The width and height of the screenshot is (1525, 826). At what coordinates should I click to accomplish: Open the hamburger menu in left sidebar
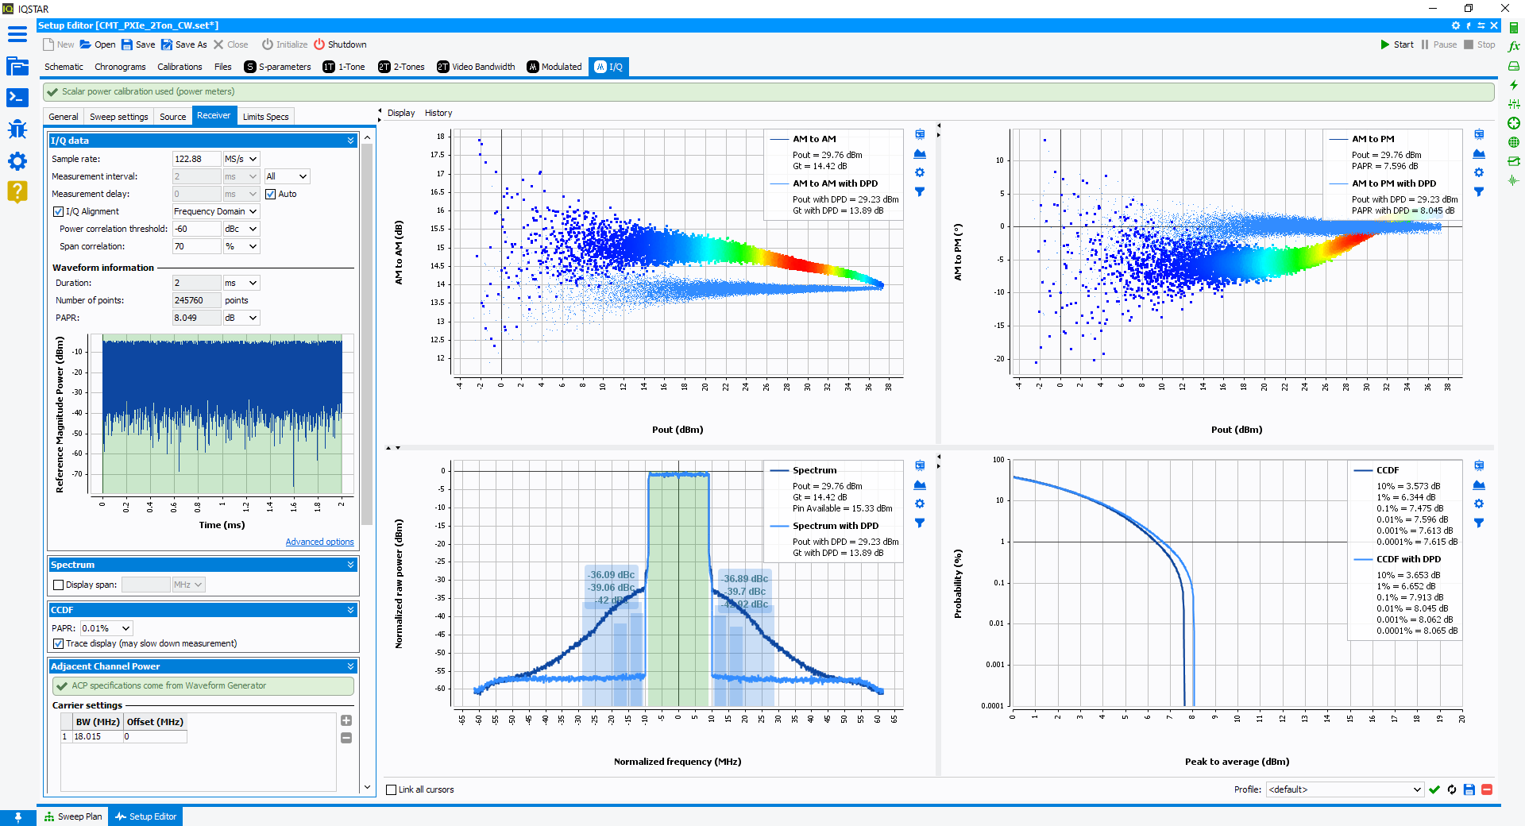[x=17, y=34]
